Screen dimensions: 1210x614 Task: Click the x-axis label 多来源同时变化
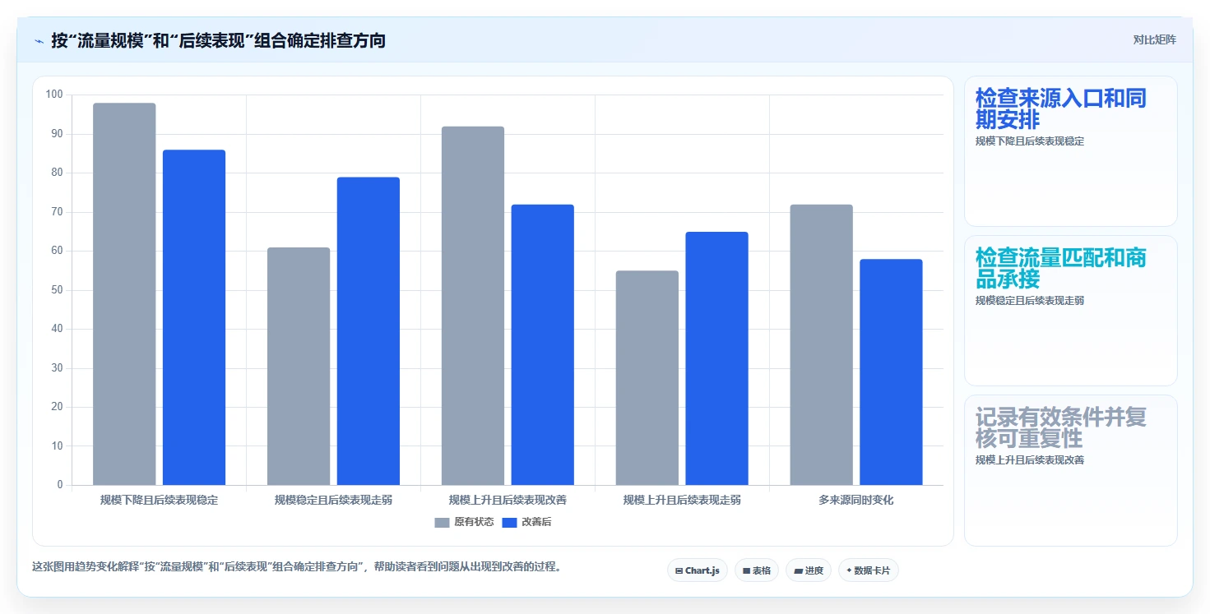[x=856, y=500]
